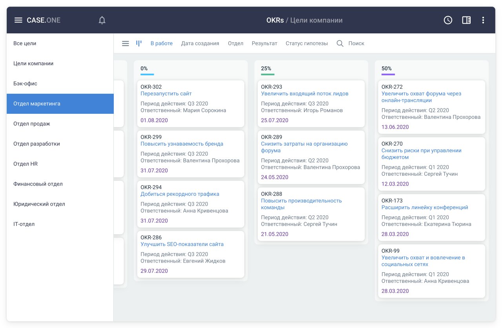Open goal 'Снизить риски при управлении бюджетом'
This screenshot has height=328, width=502.
point(422,154)
